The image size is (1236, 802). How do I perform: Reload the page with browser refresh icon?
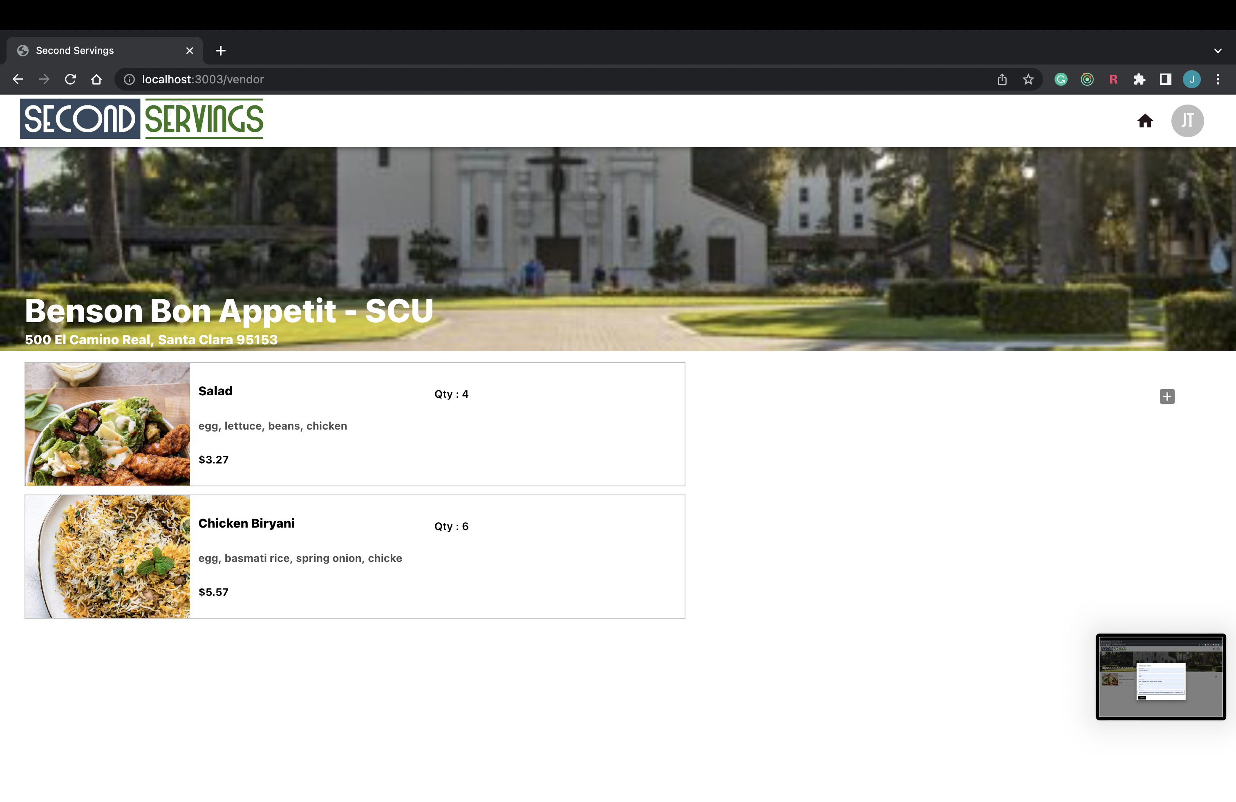pos(70,79)
